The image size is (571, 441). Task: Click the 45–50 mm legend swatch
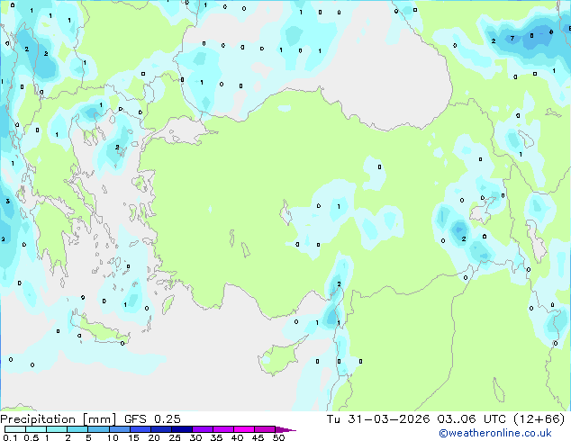pos(265,429)
